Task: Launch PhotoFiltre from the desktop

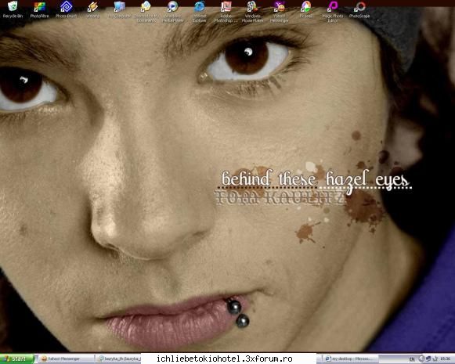Action: [39, 9]
